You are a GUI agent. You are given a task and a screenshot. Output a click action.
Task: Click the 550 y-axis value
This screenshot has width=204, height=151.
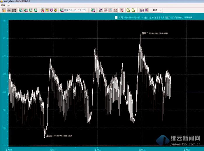[x=4, y=21]
